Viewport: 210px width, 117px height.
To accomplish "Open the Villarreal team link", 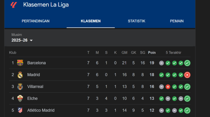I will 36,87.
